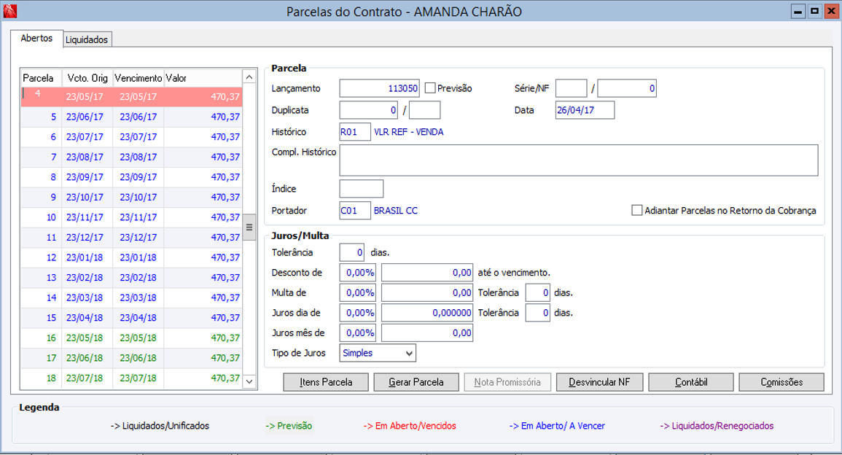This screenshot has height=455, width=842.
Task: Click the Juros mês de percentage field
Action: pos(358,332)
